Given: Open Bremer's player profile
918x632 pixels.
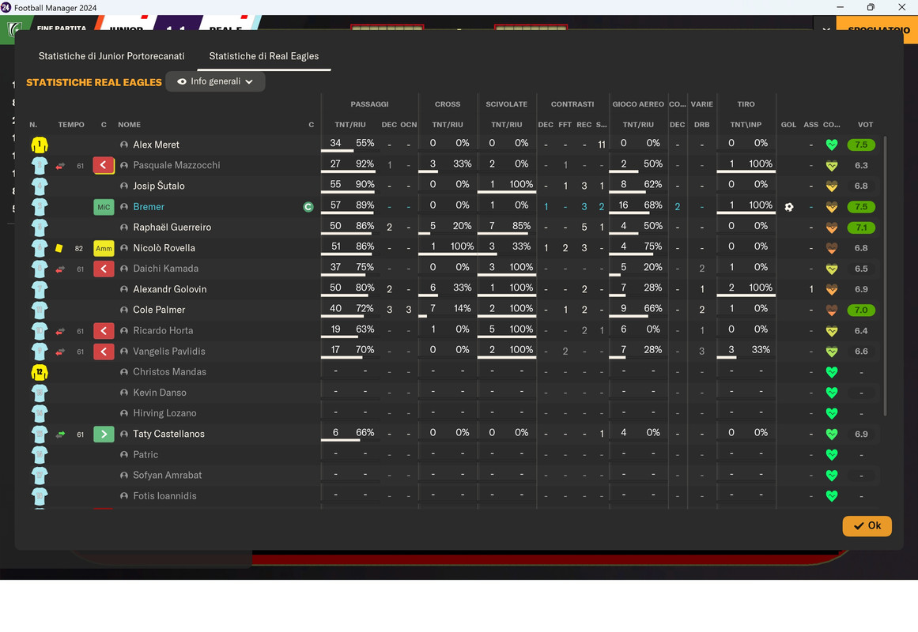Looking at the screenshot, I should click(x=149, y=206).
